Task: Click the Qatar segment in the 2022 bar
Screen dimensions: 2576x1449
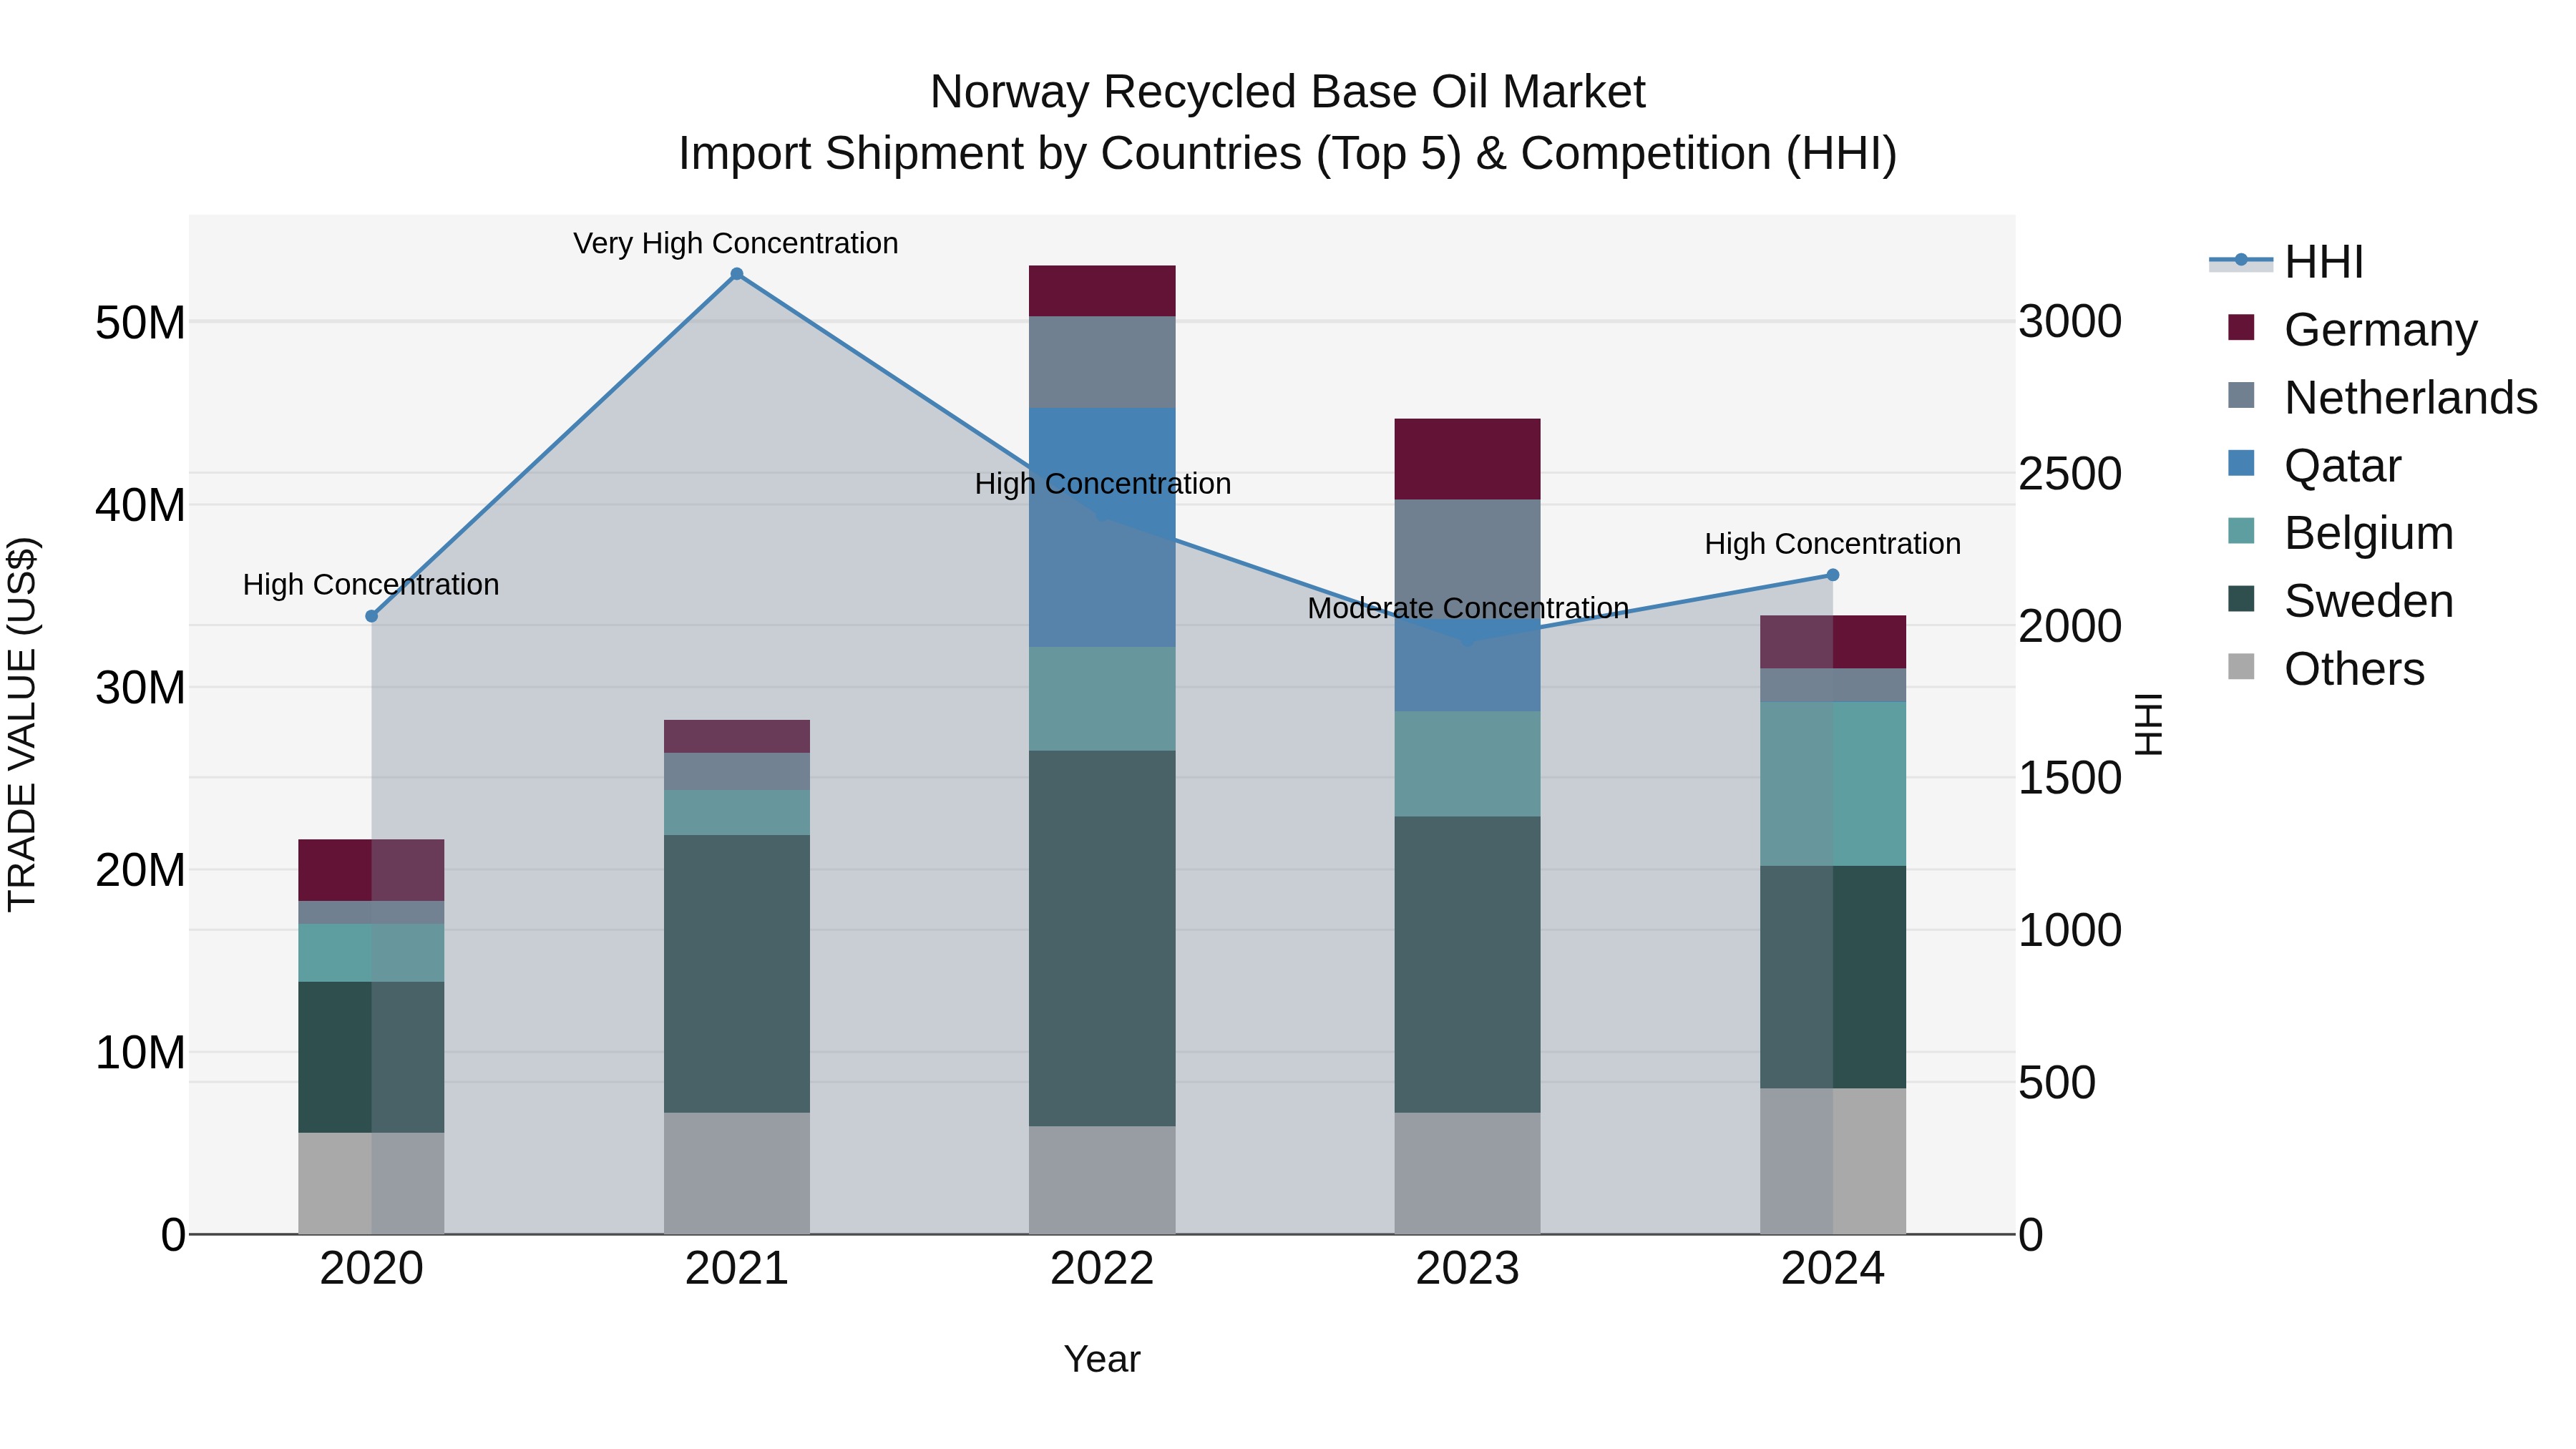Action: pyautogui.click(x=1102, y=527)
